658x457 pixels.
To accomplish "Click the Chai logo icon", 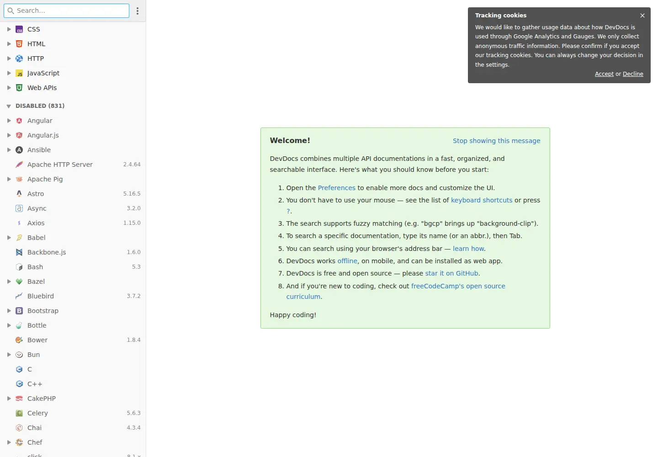I will pos(19,428).
